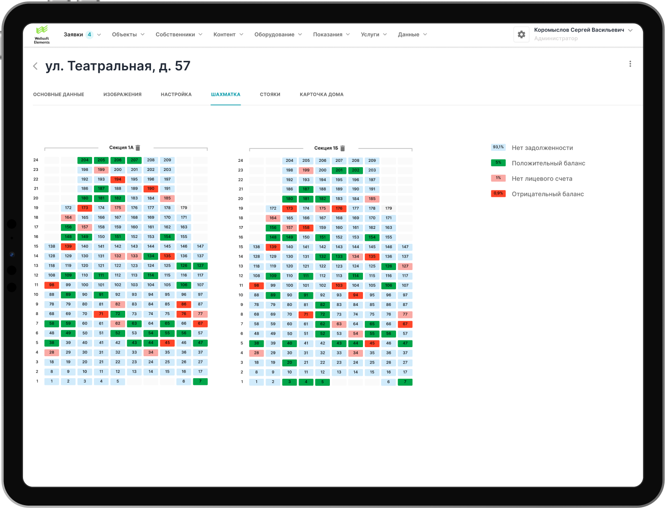
Task: Delete Секция 1А with its trash icon
Action: [138, 148]
